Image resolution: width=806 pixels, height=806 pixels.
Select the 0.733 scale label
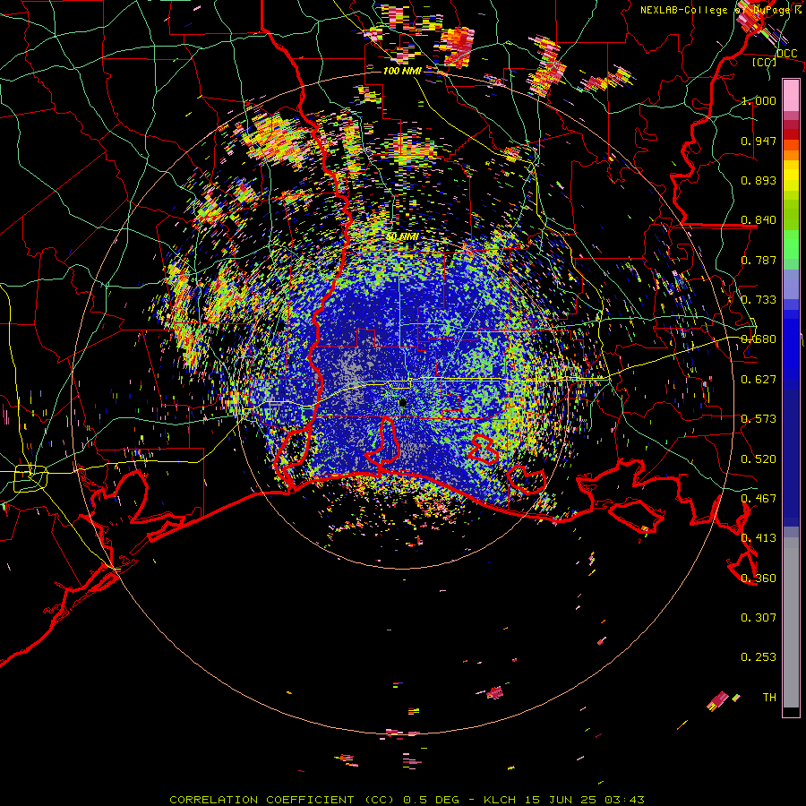(x=759, y=300)
